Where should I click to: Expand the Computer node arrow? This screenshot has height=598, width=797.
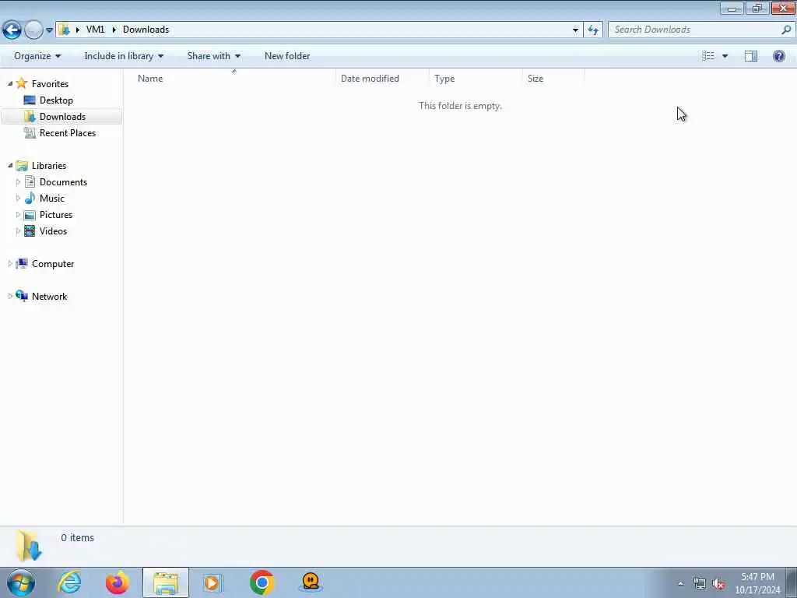pyautogui.click(x=9, y=264)
